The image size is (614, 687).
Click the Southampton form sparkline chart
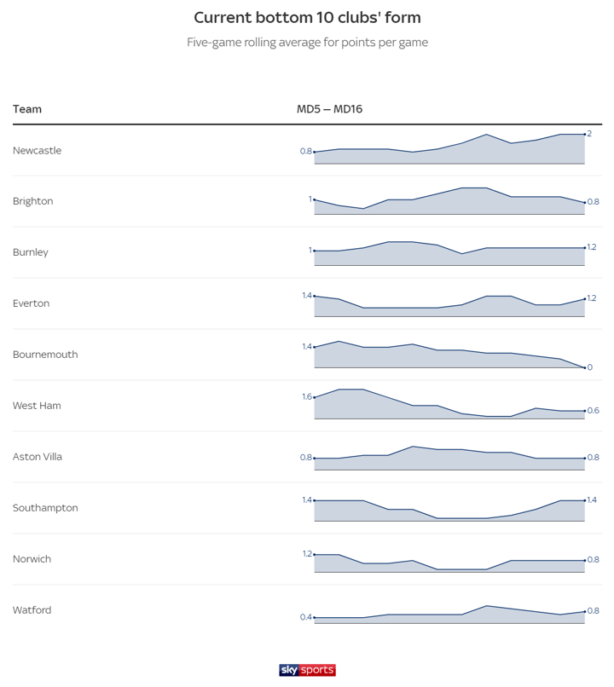[x=449, y=510]
